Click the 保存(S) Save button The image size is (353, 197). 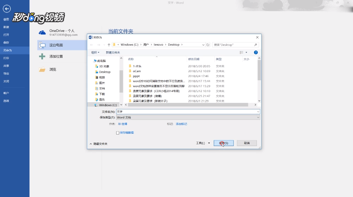point(224,143)
